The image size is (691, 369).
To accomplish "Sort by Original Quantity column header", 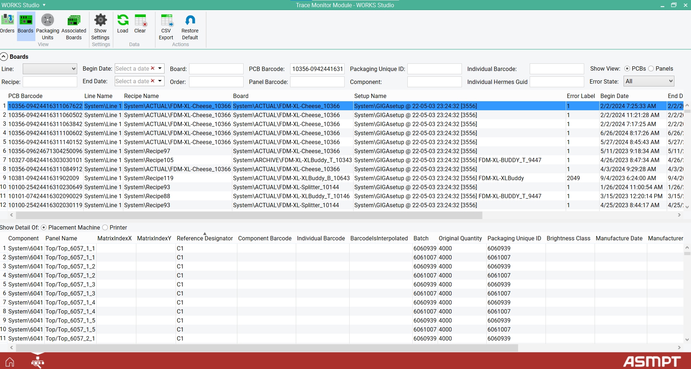I will 460,238.
